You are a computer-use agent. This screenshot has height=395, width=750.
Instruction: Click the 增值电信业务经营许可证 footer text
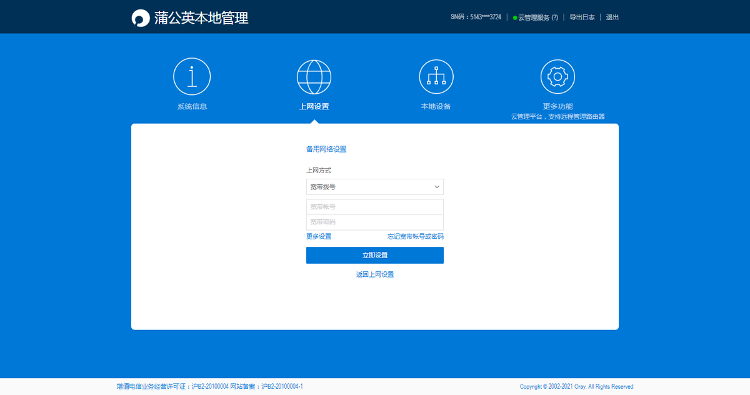point(172,387)
